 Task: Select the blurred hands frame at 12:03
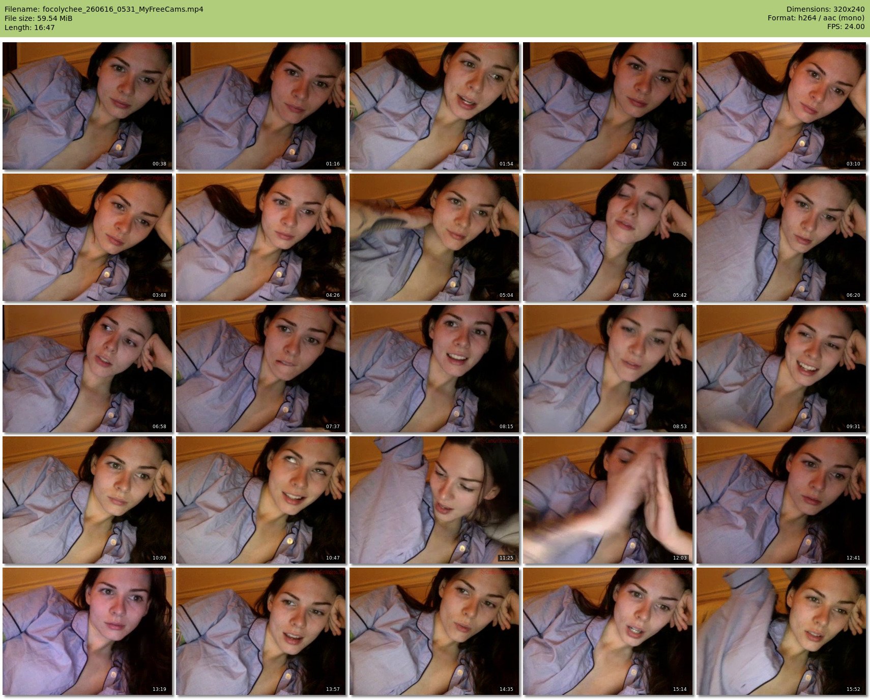pos(608,500)
